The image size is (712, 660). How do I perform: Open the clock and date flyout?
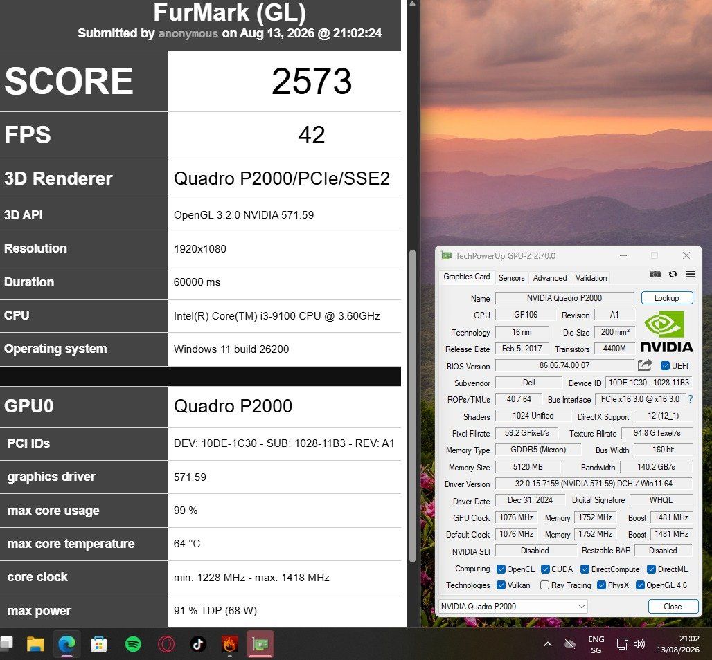(x=678, y=644)
